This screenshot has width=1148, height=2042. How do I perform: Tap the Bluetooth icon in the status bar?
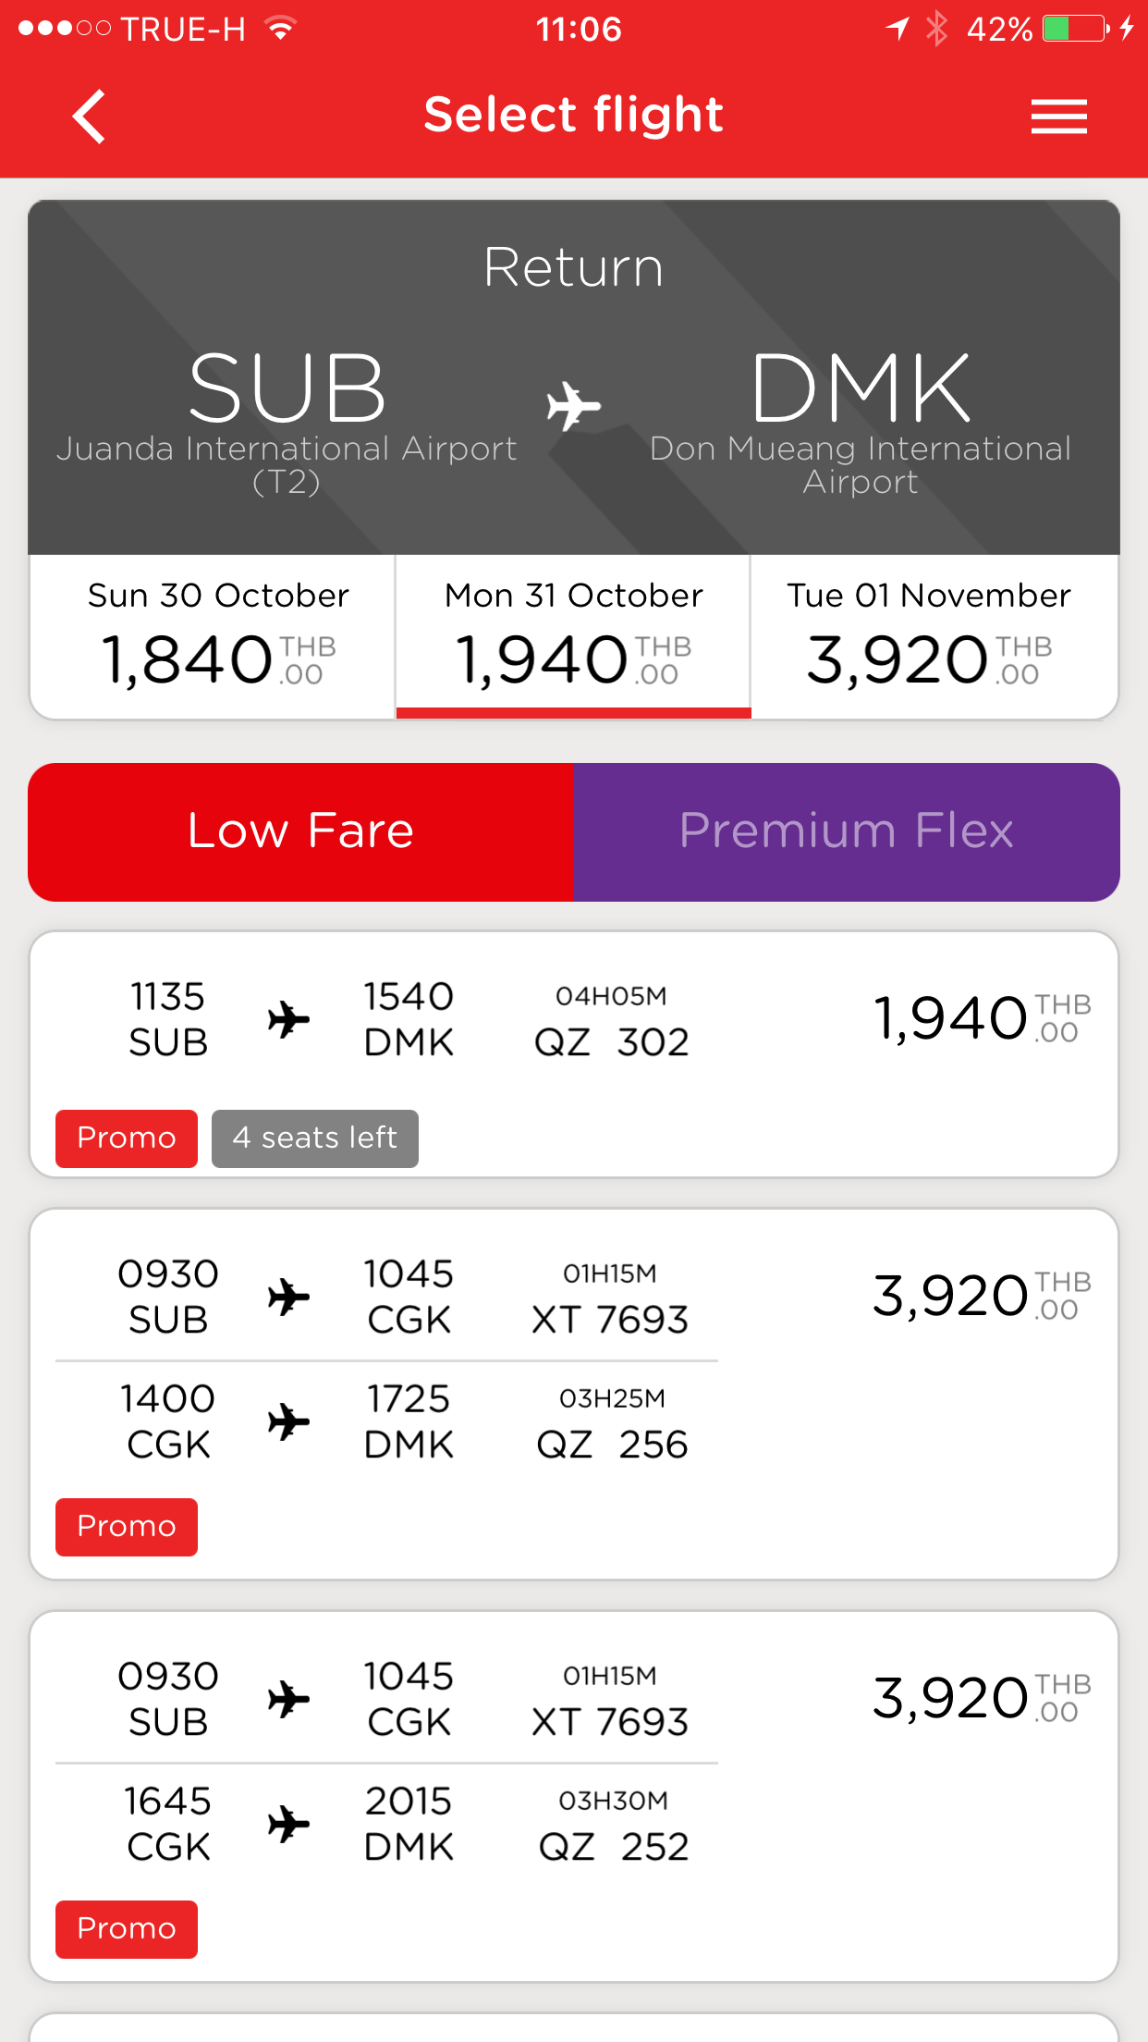(x=937, y=29)
